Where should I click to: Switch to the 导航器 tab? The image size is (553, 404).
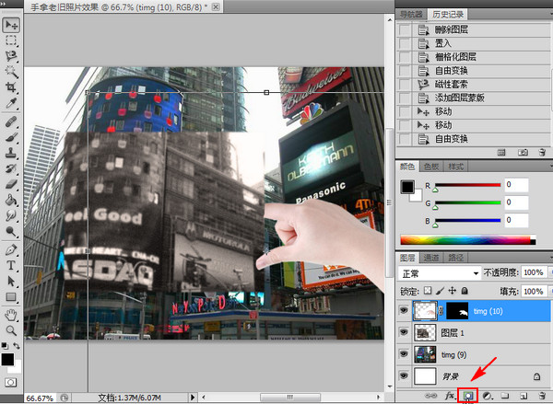(411, 15)
